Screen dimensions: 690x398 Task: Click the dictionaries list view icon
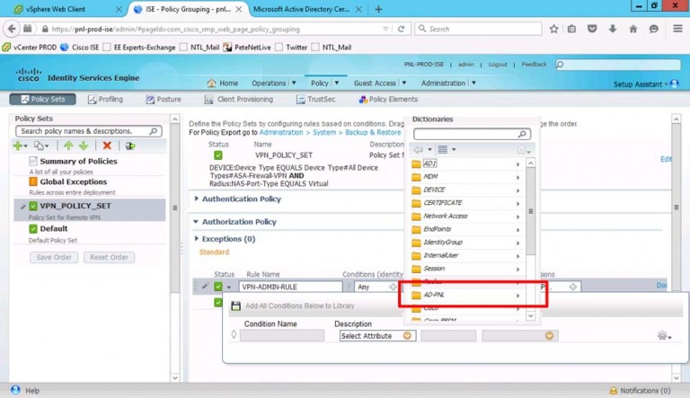tap(443, 150)
